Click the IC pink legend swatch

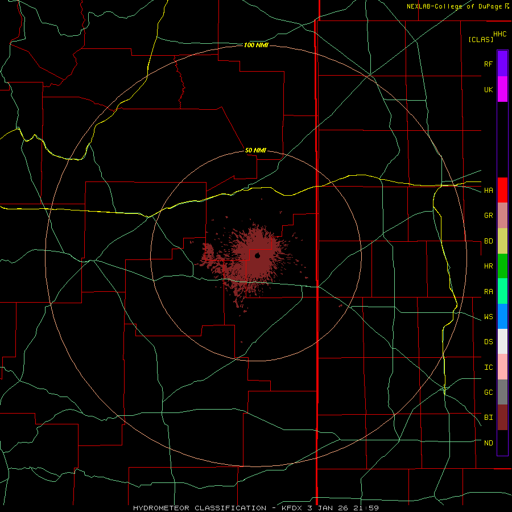502,367
